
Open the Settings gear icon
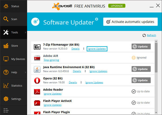(6, 99)
